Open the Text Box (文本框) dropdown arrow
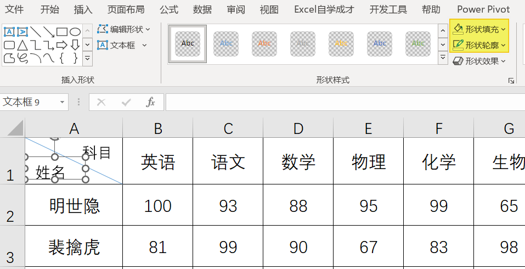The height and width of the screenshot is (269, 525). (x=144, y=45)
